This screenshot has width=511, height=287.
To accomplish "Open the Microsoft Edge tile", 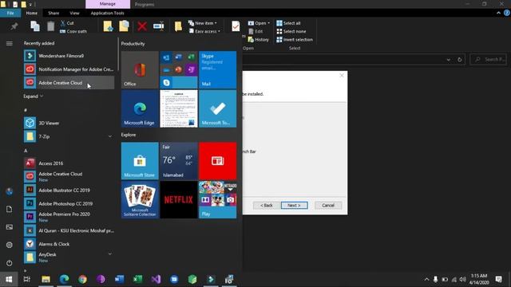I will (140, 108).
